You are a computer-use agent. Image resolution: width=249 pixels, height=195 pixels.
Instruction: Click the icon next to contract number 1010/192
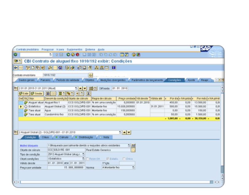coord(91,75)
